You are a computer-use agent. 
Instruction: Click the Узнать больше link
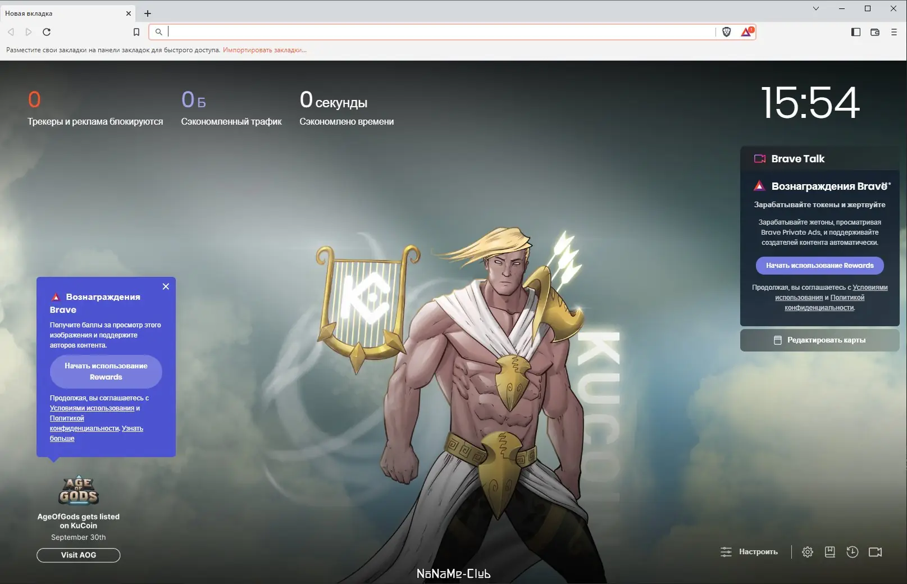[x=97, y=434]
